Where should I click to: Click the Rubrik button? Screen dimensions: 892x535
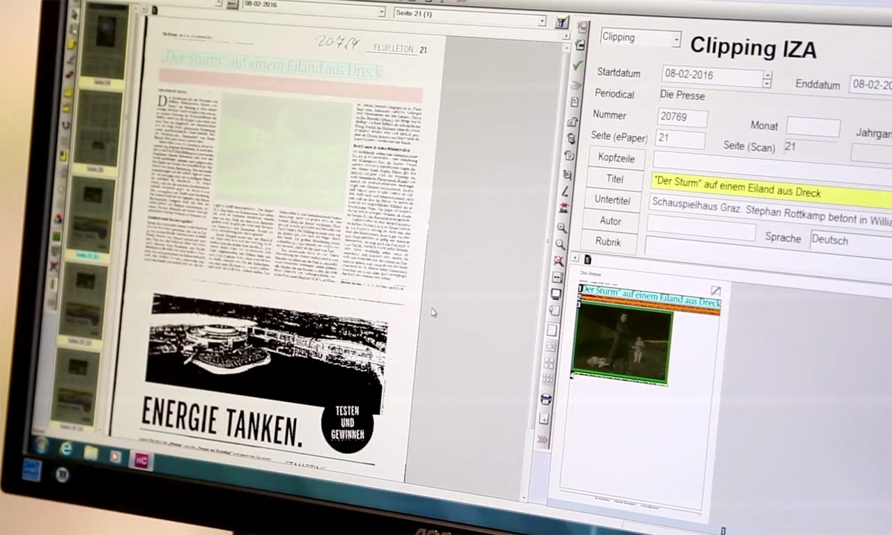(609, 242)
